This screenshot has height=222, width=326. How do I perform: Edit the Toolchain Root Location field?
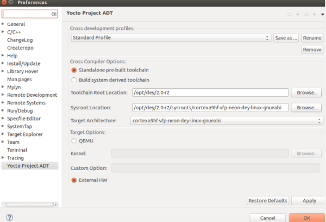tap(210, 93)
